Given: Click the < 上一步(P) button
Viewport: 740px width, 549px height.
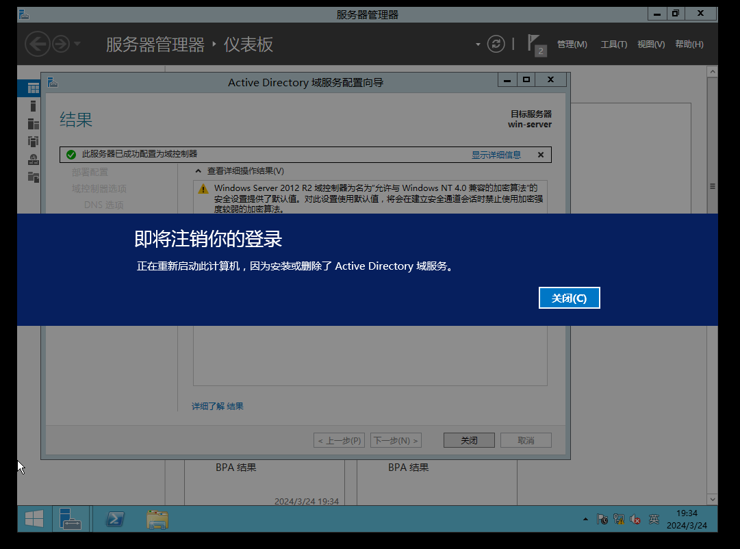Looking at the screenshot, I should (339, 440).
